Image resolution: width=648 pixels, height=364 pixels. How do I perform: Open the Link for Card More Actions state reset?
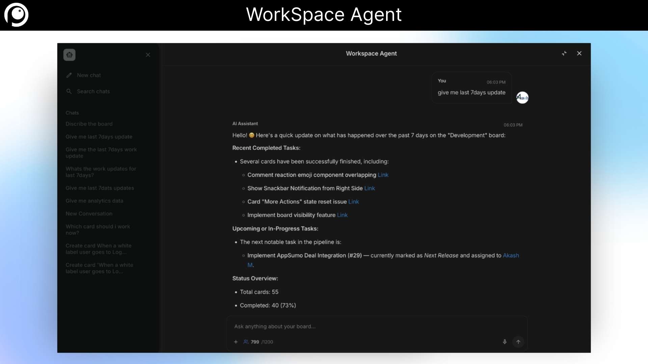pyautogui.click(x=353, y=202)
